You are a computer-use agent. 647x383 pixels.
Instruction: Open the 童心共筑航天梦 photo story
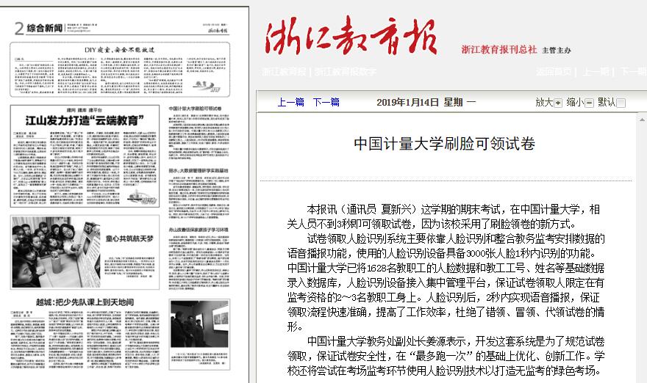[129, 238]
